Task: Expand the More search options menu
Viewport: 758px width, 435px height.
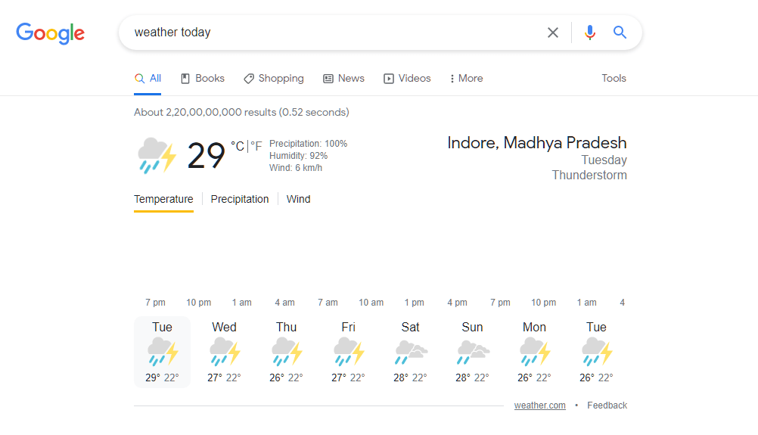Action: (466, 79)
